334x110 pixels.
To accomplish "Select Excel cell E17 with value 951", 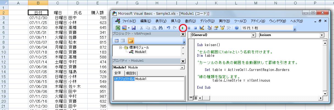I will pyautogui.click(x=97, y=91).
